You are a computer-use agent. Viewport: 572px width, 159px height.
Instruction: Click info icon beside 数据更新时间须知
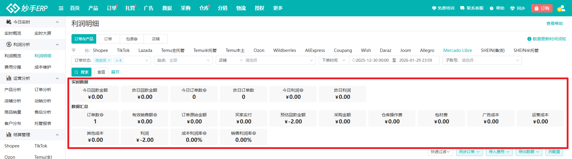[529, 39]
